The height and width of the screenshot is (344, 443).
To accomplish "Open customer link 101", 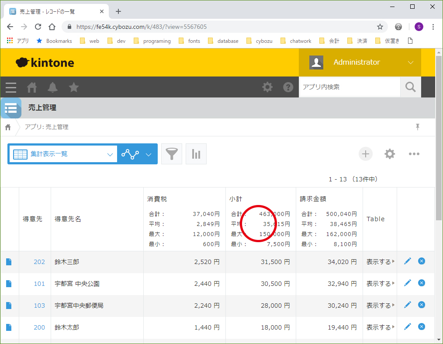I will (x=39, y=284).
